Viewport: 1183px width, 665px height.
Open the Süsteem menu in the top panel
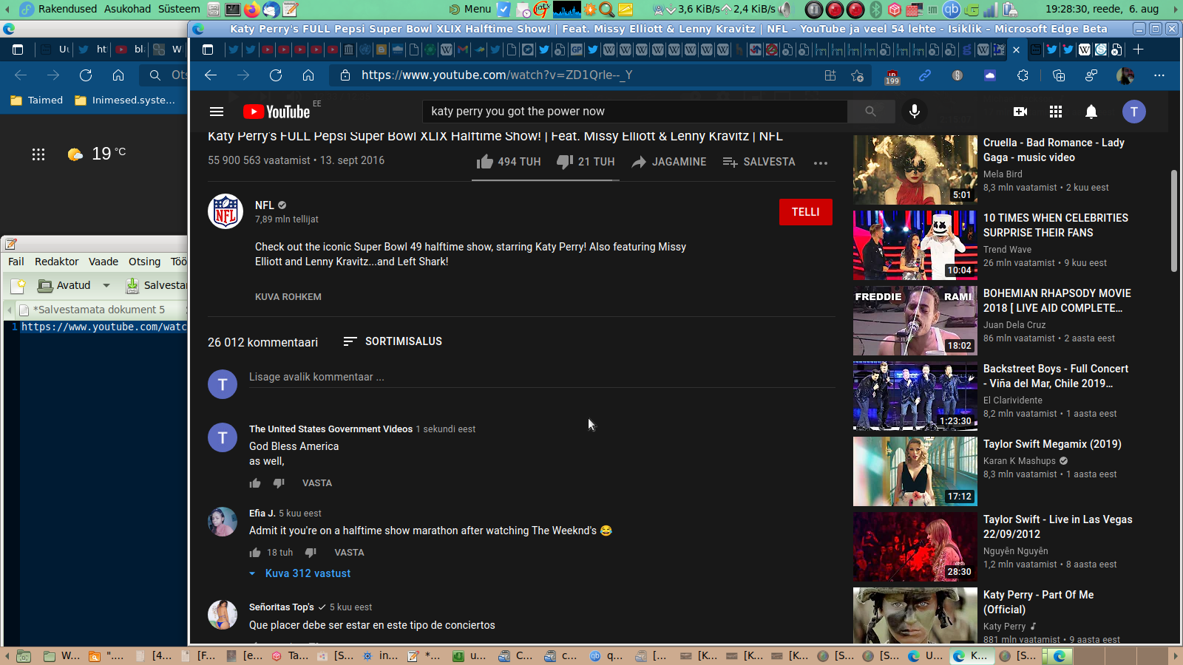179,9
